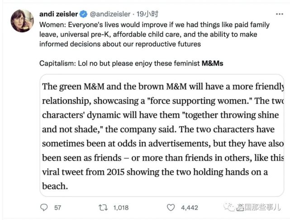Click the 英国那些事儿 watermark text
290x220 pixels.
tap(260, 207)
